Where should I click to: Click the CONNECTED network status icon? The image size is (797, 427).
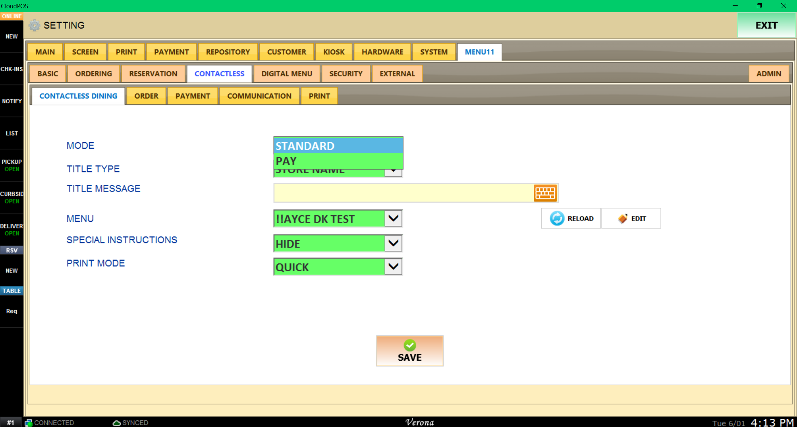[x=29, y=422]
